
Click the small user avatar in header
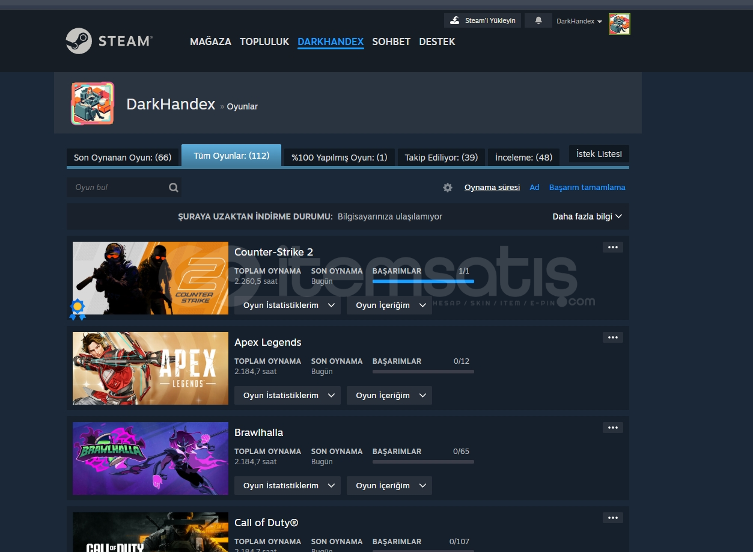click(620, 24)
